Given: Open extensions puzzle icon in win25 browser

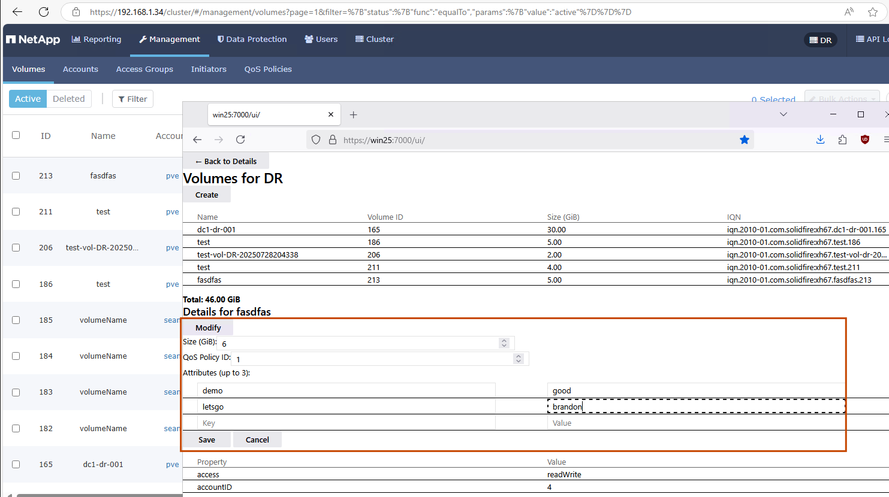Looking at the screenshot, I should 842,140.
